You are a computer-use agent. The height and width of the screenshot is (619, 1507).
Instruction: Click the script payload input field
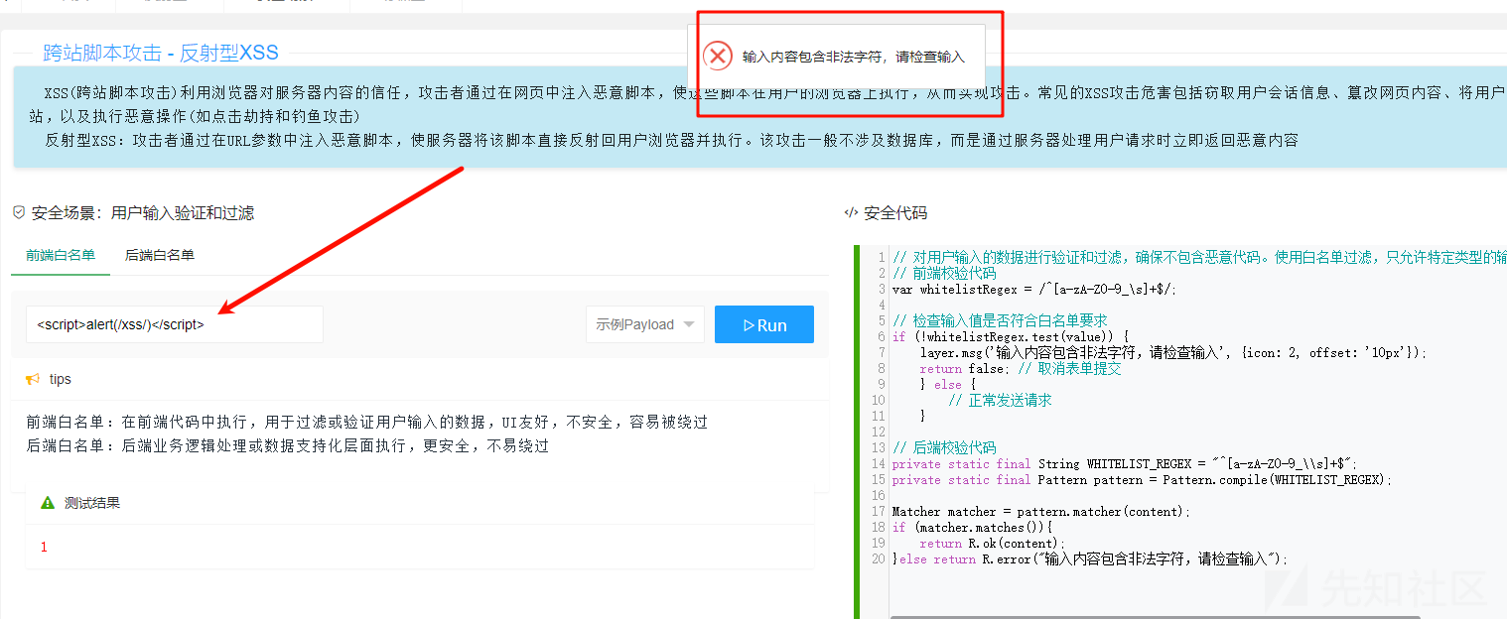[175, 324]
